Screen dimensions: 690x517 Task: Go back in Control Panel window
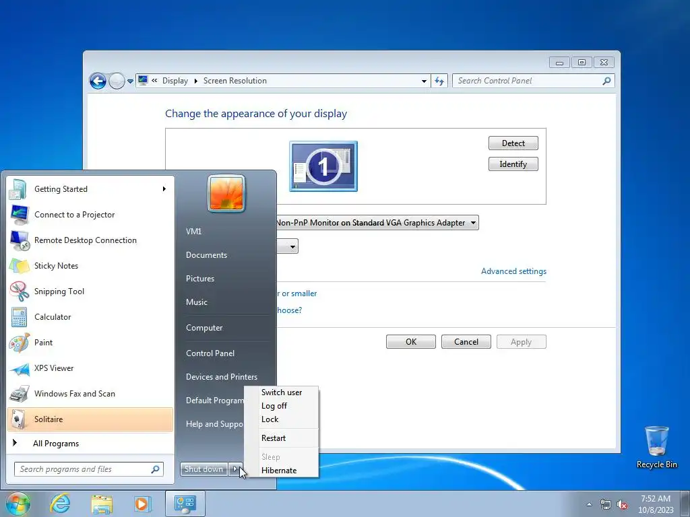[98, 81]
